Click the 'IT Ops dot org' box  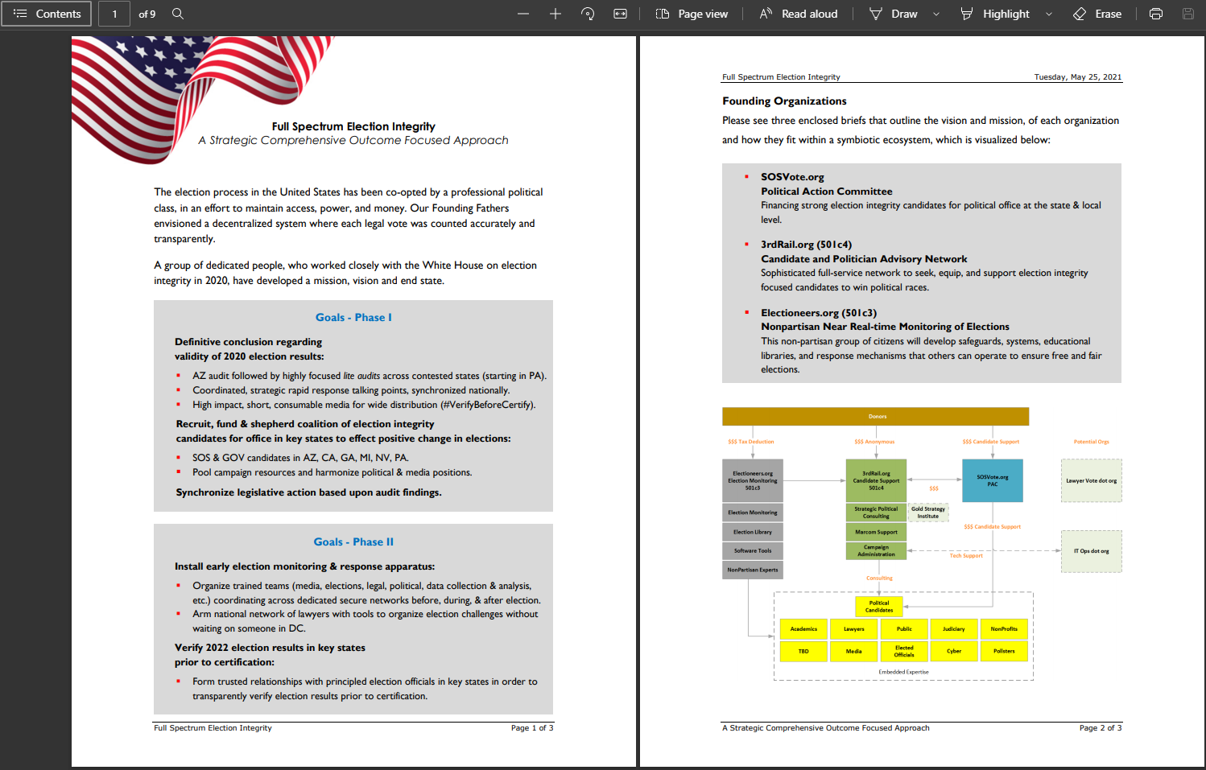pos(1091,551)
